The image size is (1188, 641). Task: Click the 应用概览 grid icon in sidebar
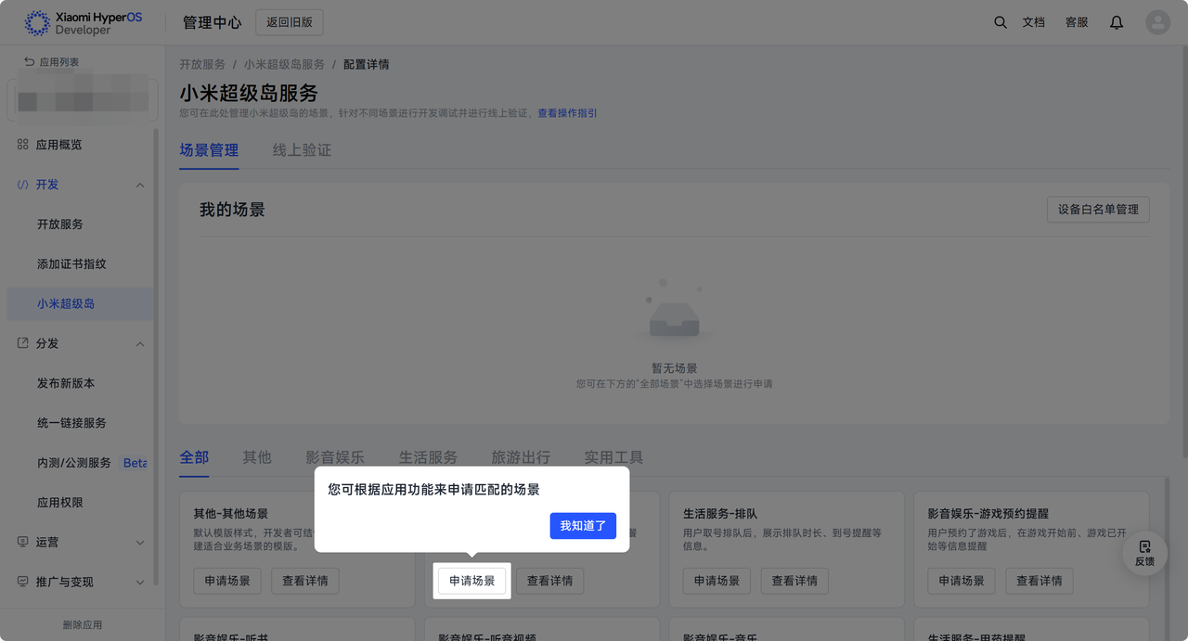tap(23, 145)
